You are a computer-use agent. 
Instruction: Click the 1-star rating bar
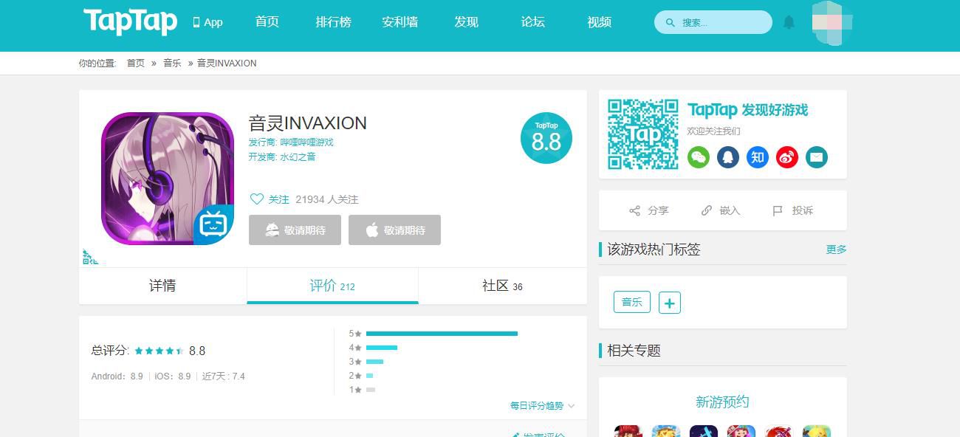[x=371, y=390]
